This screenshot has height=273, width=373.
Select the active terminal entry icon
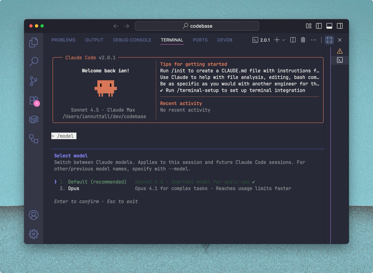point(340,60)
